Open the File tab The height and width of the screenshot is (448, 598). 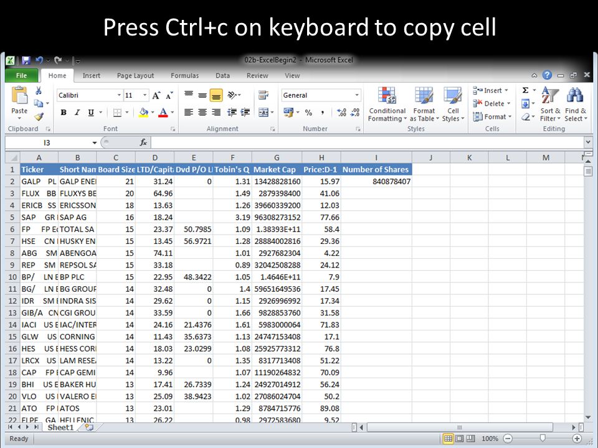pyautogui.click(x=21, y=75)
